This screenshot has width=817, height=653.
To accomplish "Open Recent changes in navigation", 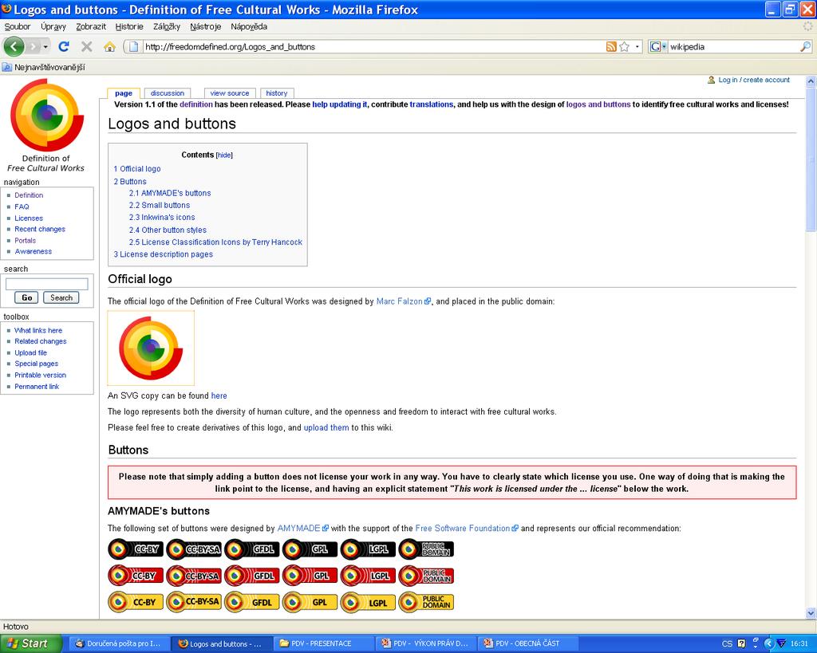I will coord(40,229).
